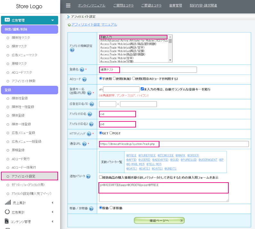Select the 非稼働 radio button

point(111,208)
